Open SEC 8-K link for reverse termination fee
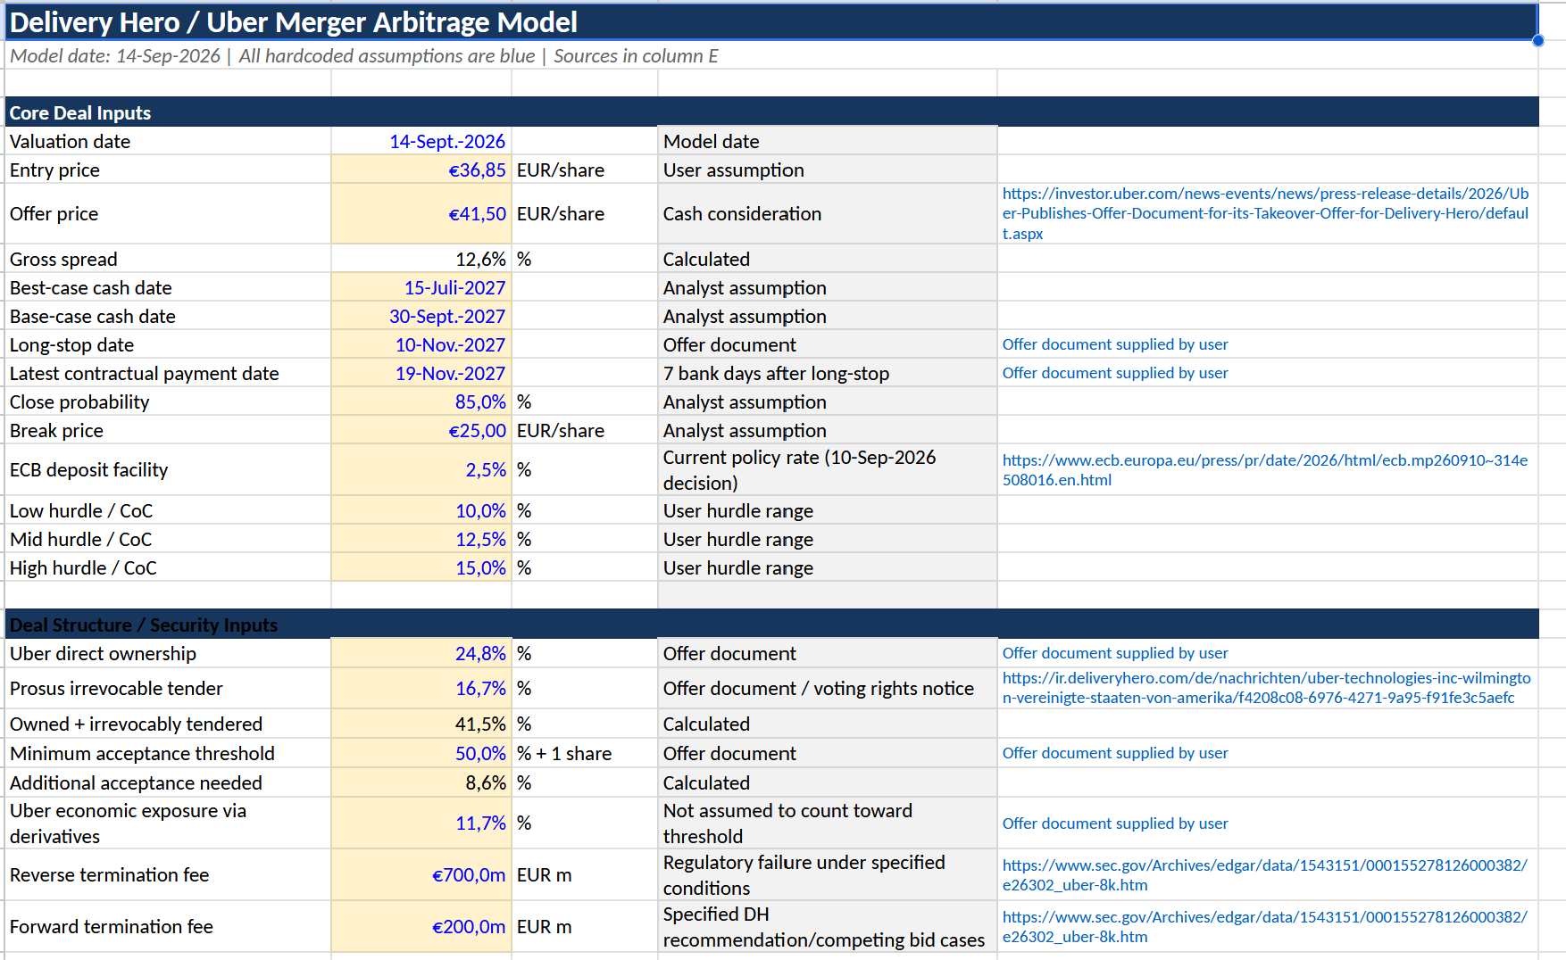 click(1264, 875)
